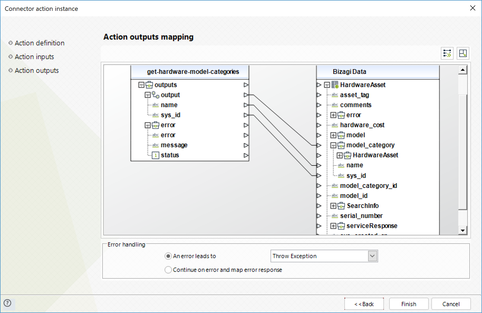
Task: Click the input arrow next to model_id
Action: (319, 196)
